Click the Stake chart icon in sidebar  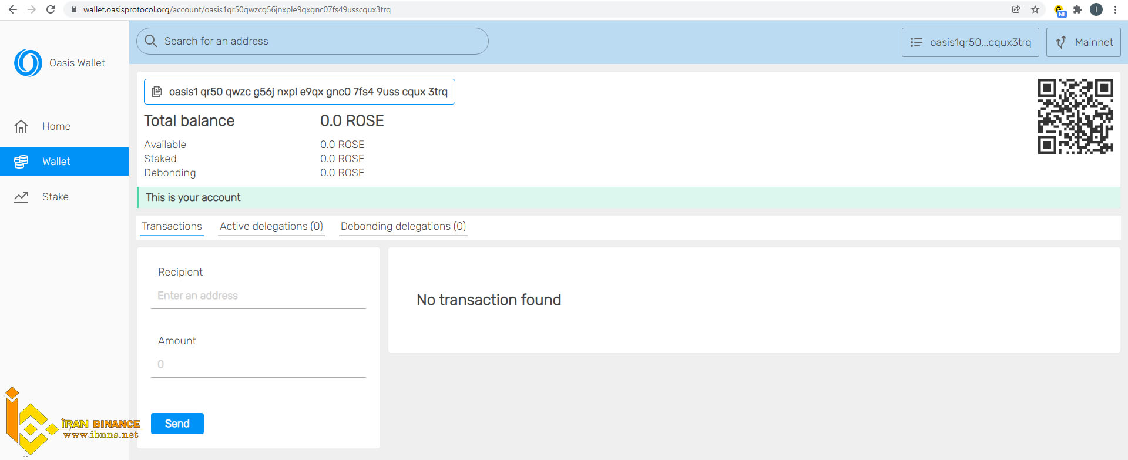click(21, 197)
